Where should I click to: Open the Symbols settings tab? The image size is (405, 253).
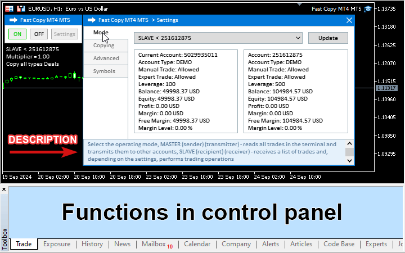[x=106, y=71]
